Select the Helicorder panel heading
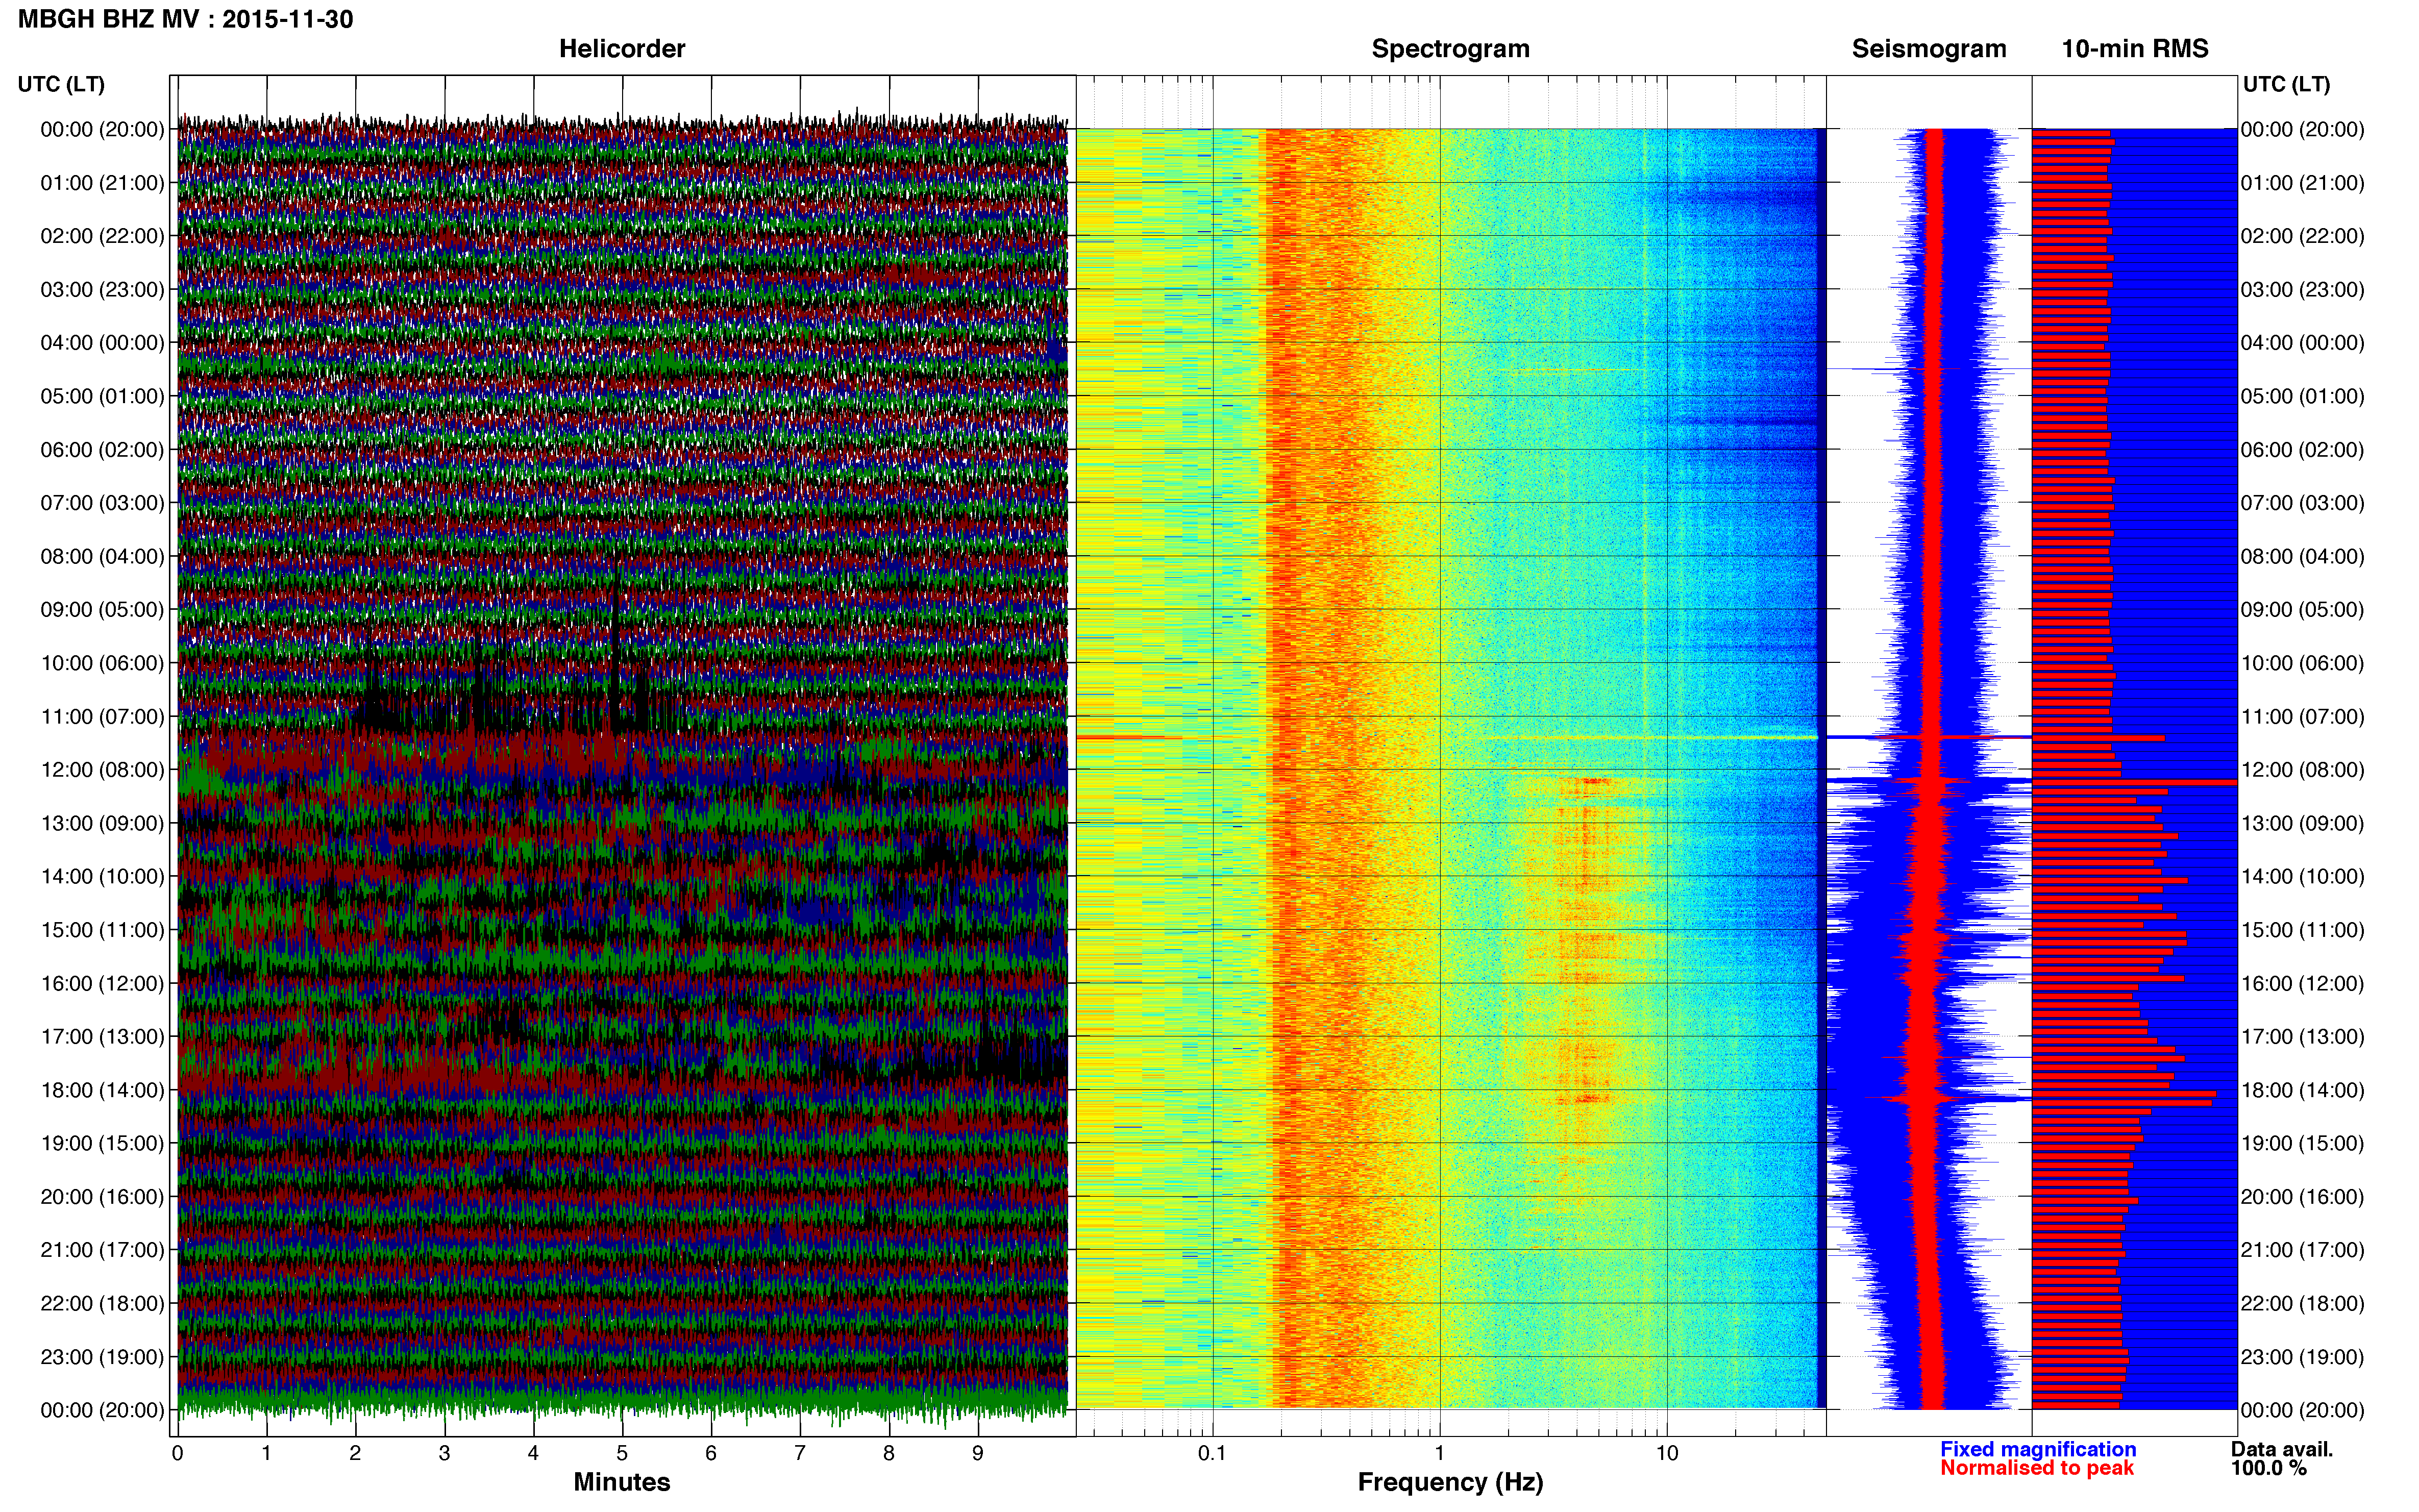This screenshot has height=1512, width=2419. [x=622, y=49]
